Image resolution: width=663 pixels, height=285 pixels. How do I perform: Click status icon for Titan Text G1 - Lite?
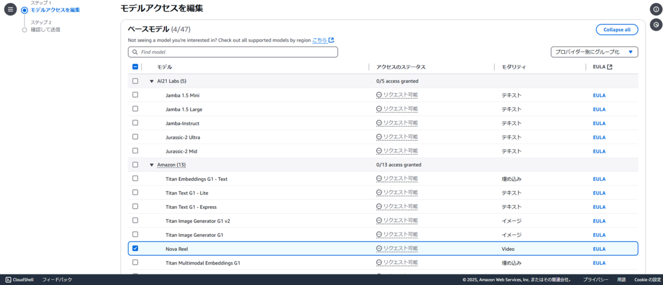[x=379, y=193]
